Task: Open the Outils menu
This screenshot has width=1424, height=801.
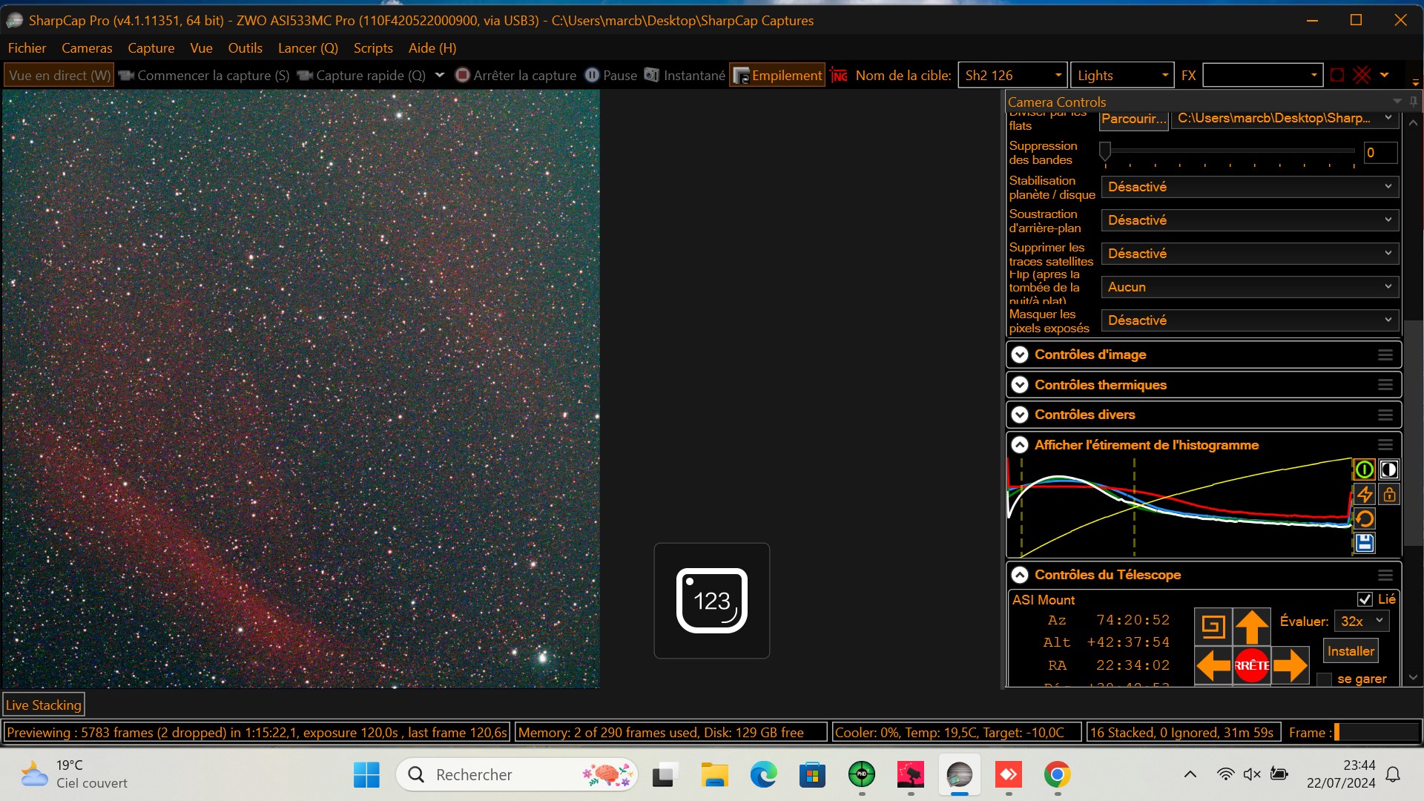Action: point(245,48)
